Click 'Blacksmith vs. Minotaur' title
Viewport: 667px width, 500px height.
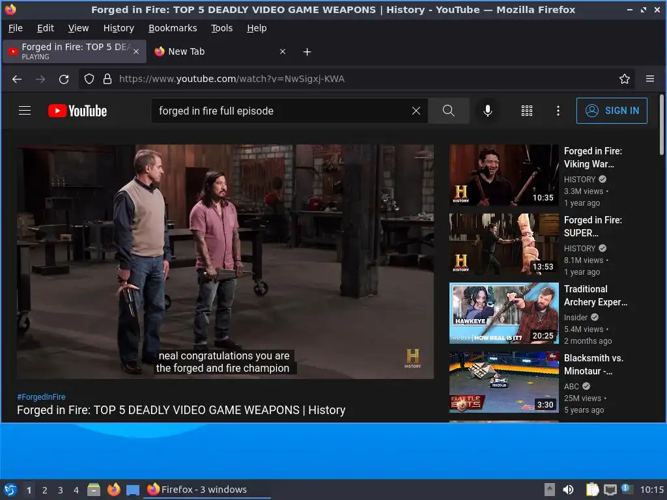click(x=593, y=365)
